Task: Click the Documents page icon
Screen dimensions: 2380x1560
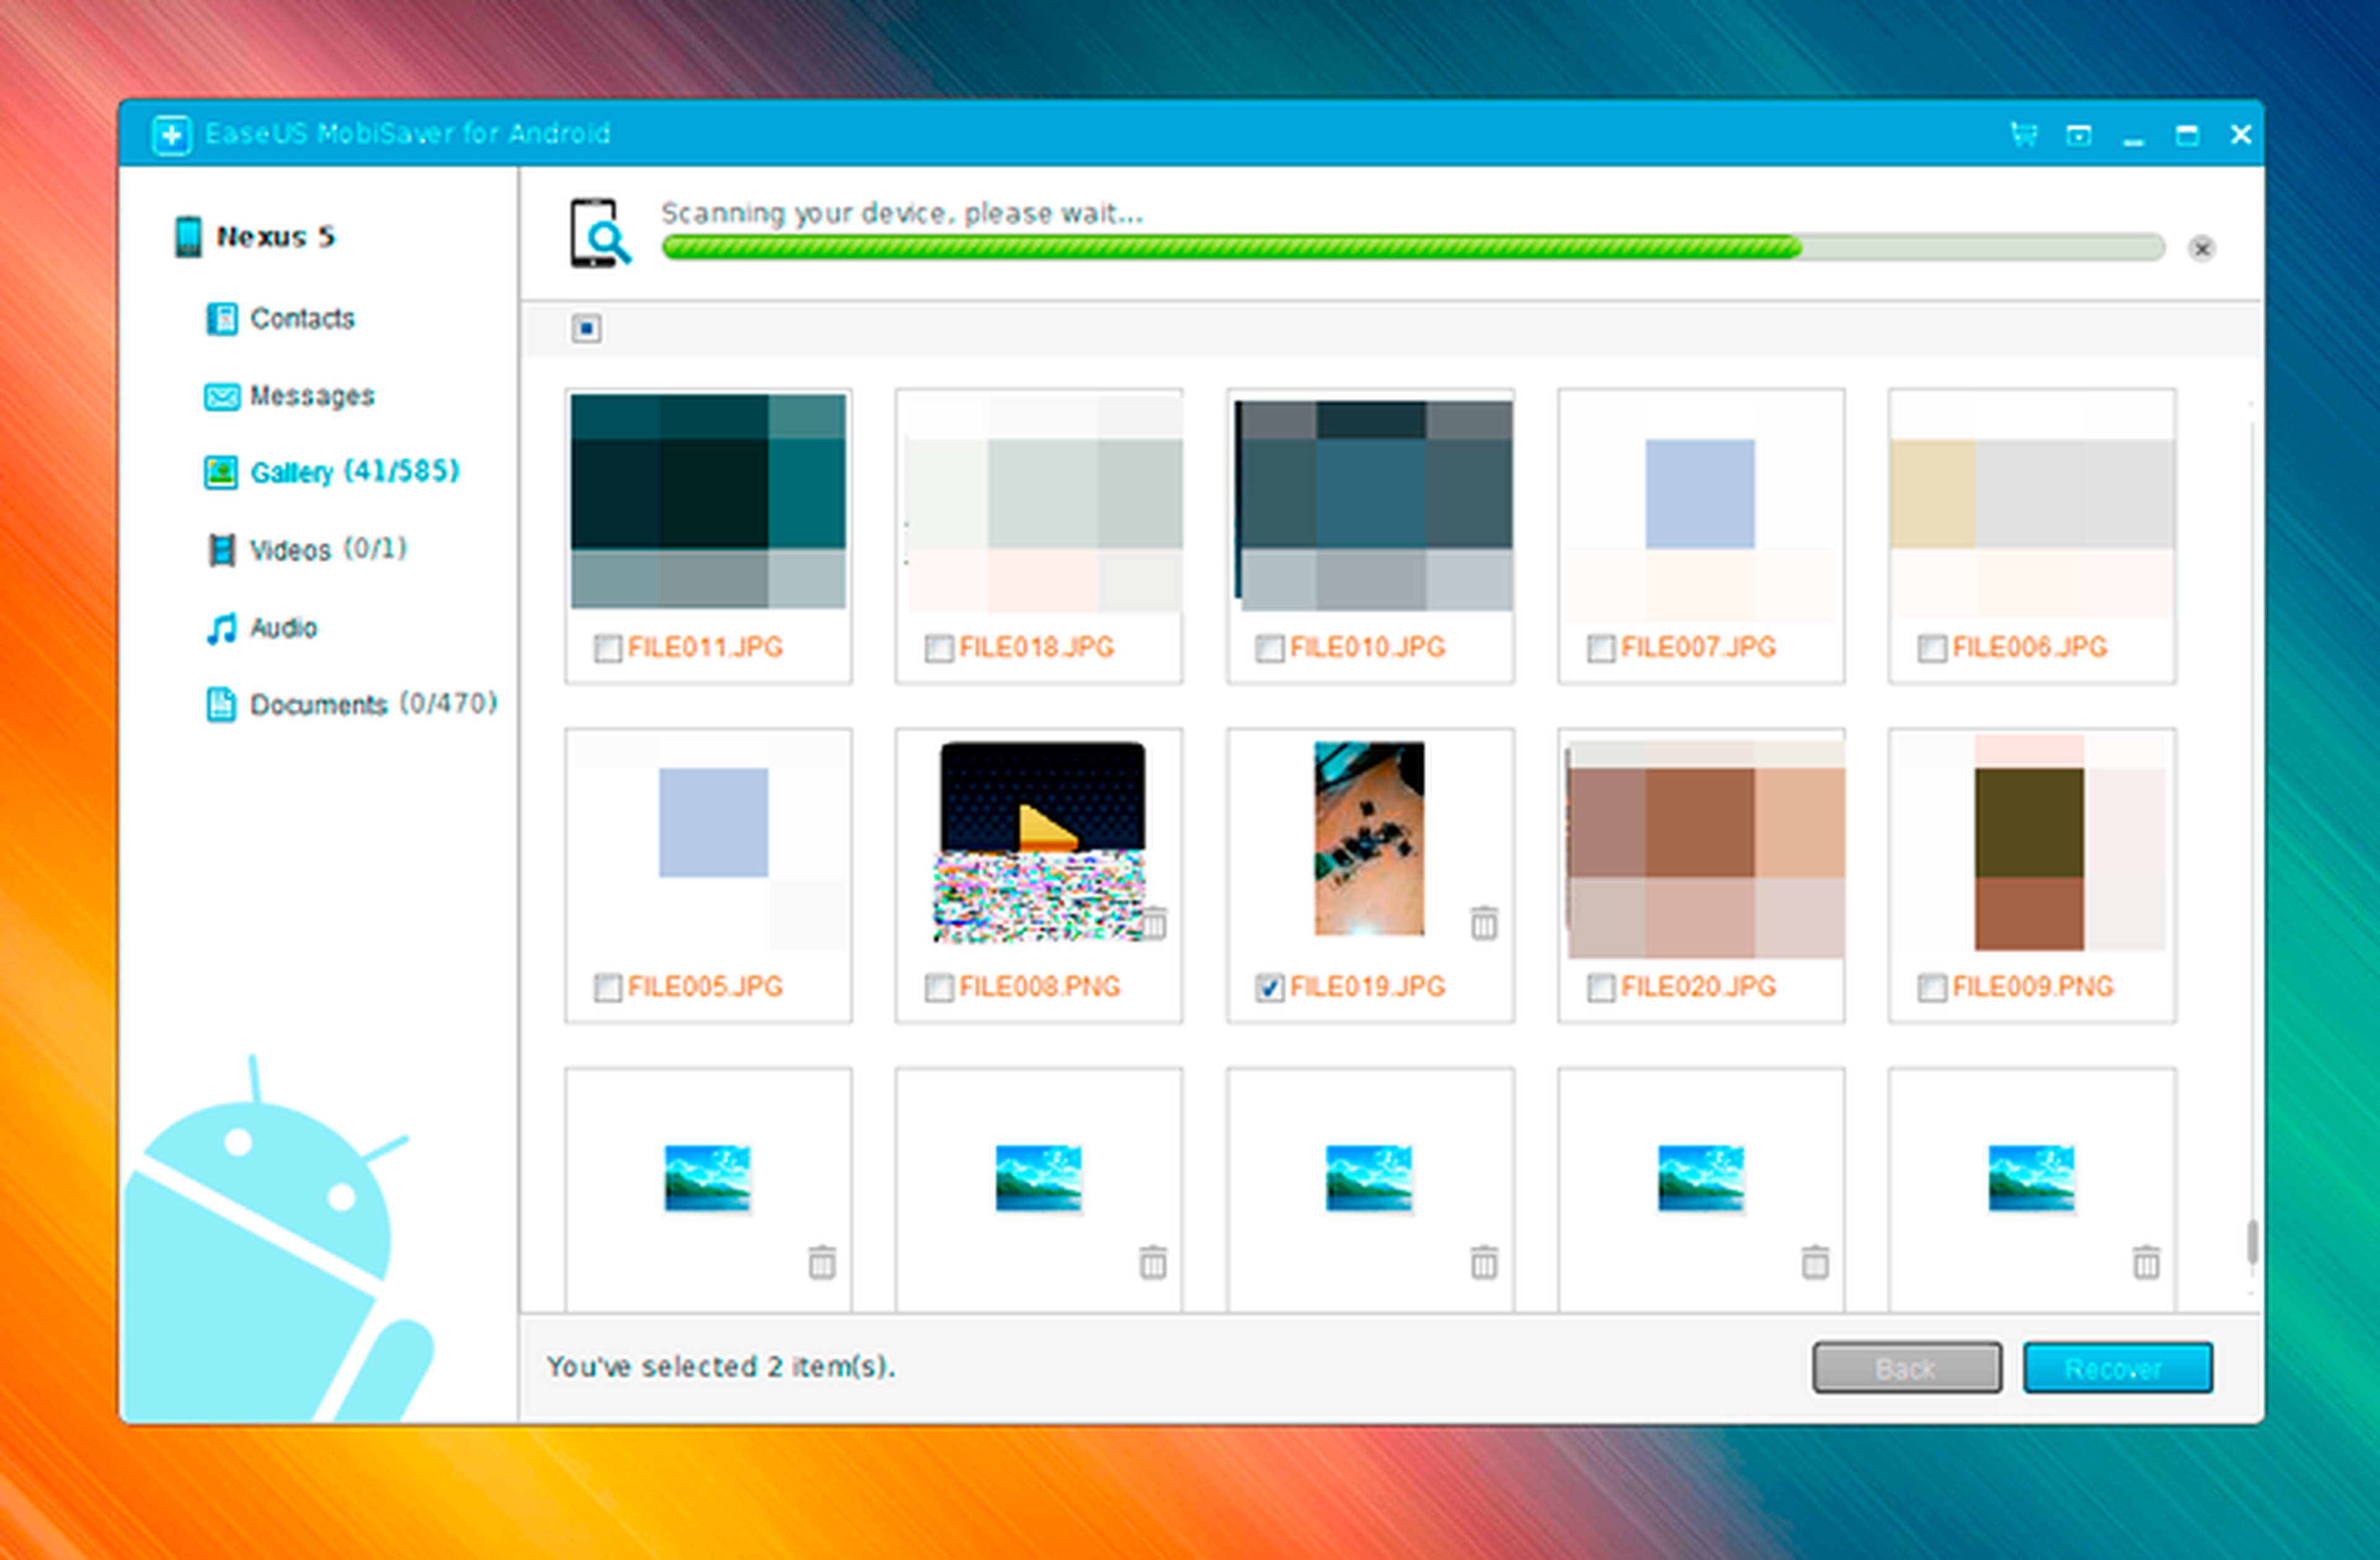Action: pyautogui.click(x=221, y=704)
